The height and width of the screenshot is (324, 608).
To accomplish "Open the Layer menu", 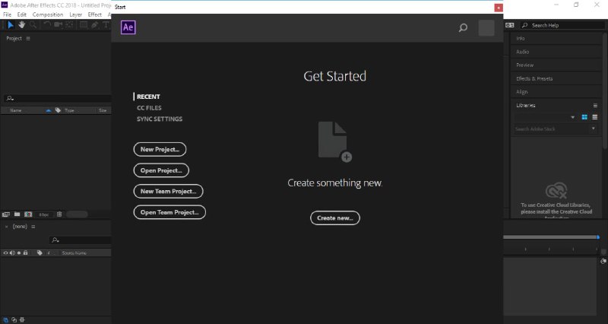I will pos(75,14).
